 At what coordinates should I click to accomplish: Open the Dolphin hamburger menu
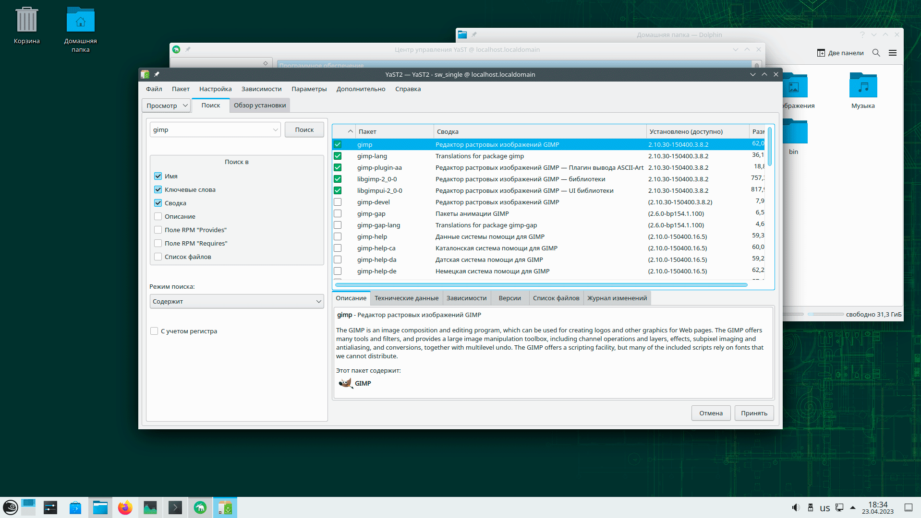coord(892,53)
